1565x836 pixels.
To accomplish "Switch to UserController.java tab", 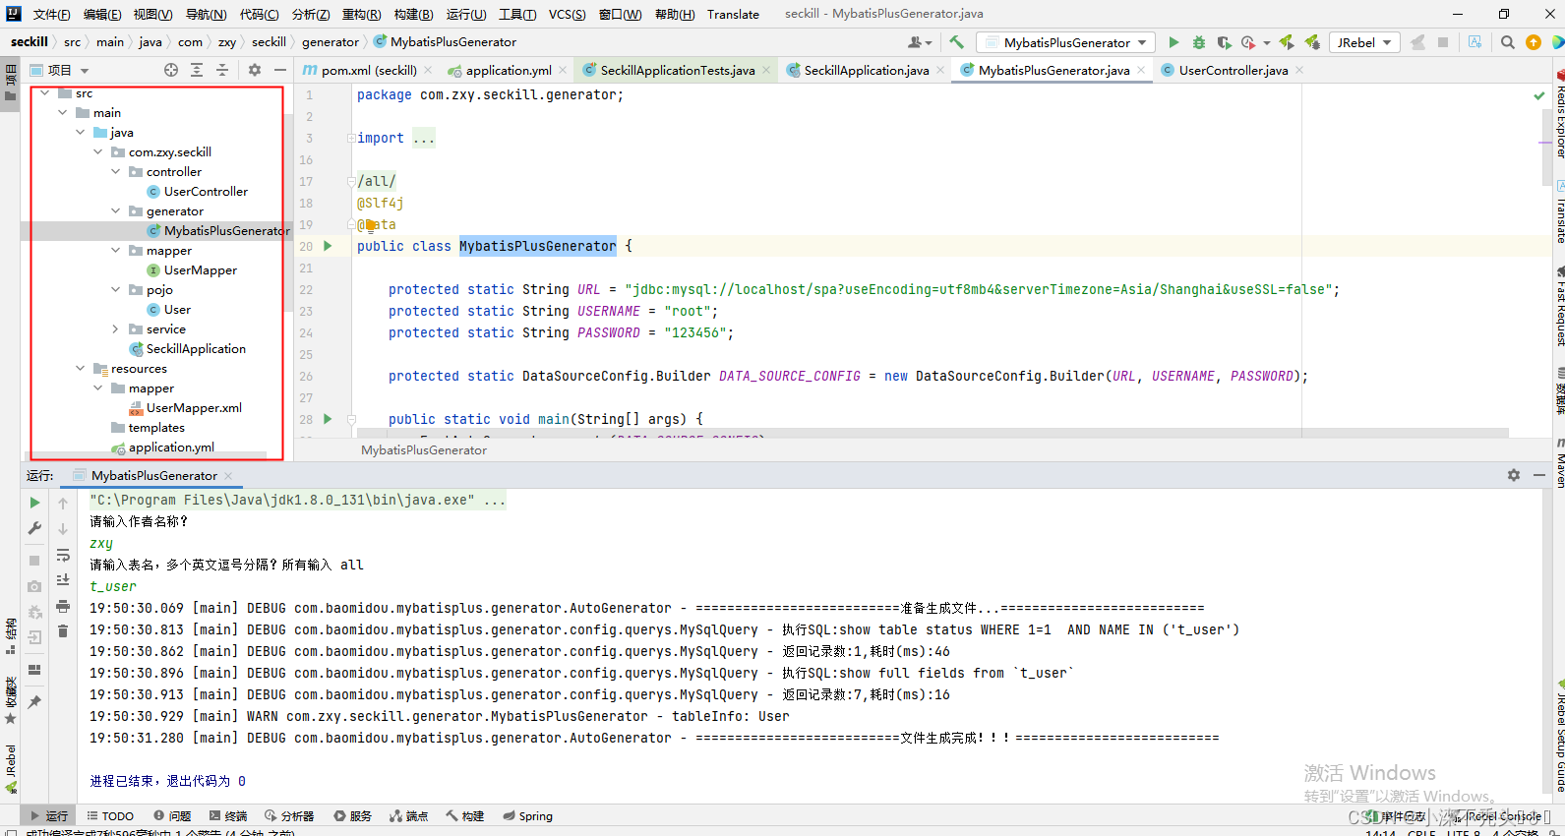I will pos(1233,70).
